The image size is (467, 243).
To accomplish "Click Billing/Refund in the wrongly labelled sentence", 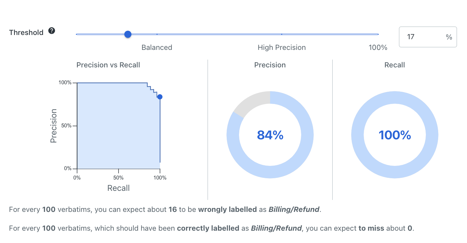I will pos(294,210).
